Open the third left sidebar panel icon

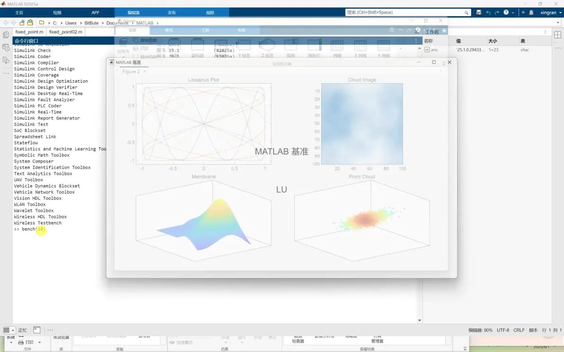(6, 60)
